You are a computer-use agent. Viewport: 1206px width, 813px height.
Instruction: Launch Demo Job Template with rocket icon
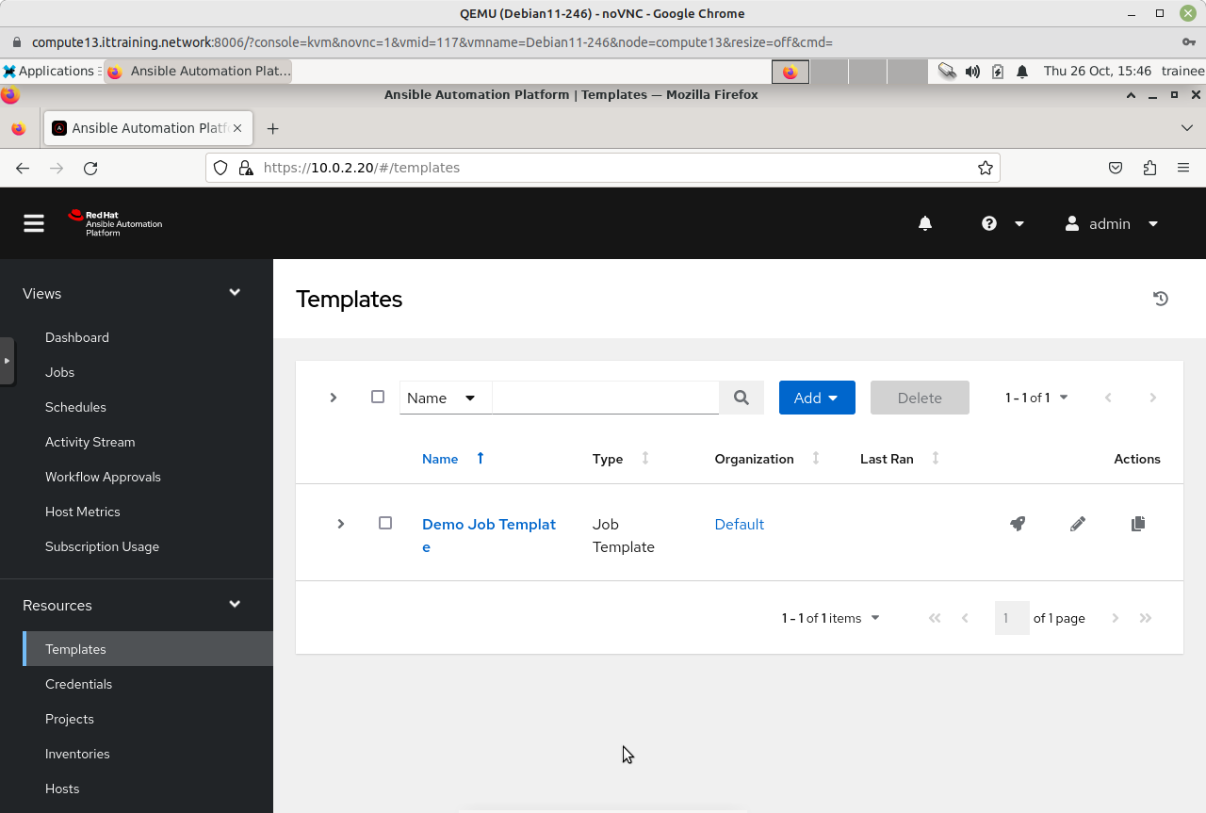tap(1018, 524)
